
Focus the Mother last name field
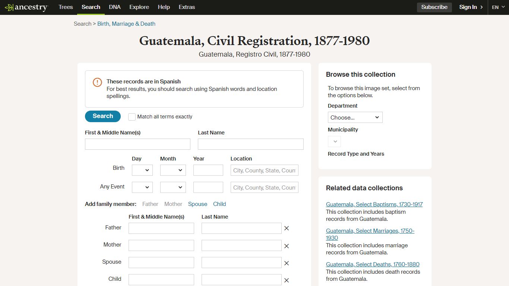coord(241,245)
